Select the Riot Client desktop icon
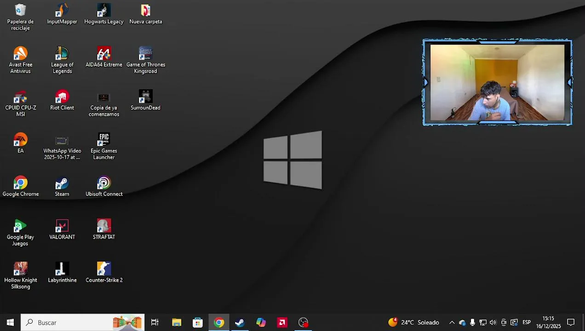Screen dimensions: 585x331 pos(62,100)
